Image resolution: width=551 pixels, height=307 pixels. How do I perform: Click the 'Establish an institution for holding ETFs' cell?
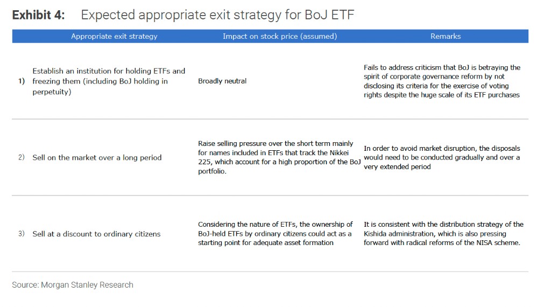point(109,81)
